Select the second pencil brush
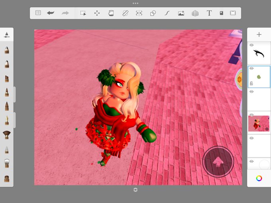The width and height of the screenshot is (271, 203). point(7,64)
